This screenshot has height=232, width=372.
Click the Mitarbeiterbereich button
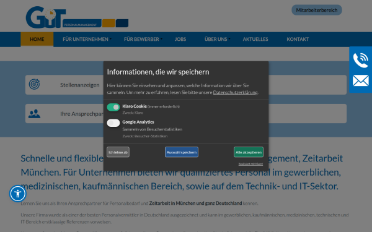tap(317, 10)
